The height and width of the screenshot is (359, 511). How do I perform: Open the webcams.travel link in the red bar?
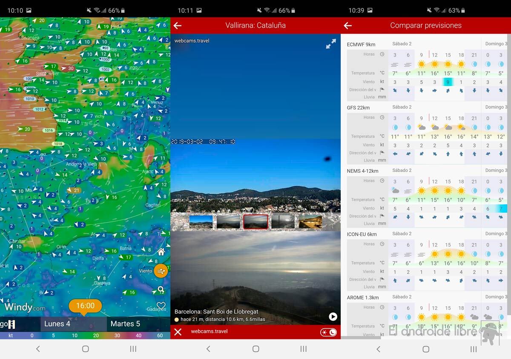pyautogui.click(x=209, y=331)
